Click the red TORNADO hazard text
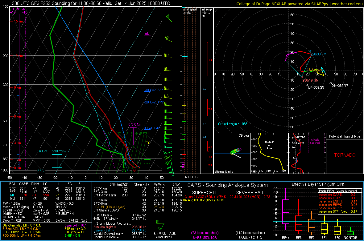Screen dimensions: 364x241 (345, 155)
